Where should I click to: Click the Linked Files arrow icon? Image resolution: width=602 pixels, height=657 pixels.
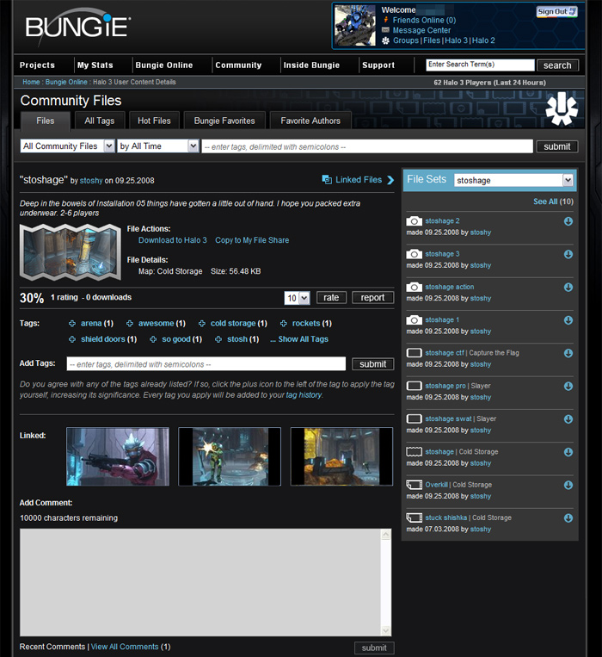coord(390,180)
